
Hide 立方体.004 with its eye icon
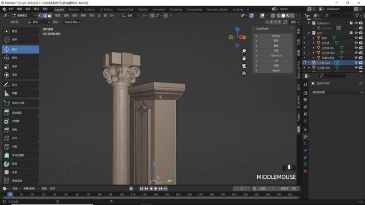(x=356, y=68)
